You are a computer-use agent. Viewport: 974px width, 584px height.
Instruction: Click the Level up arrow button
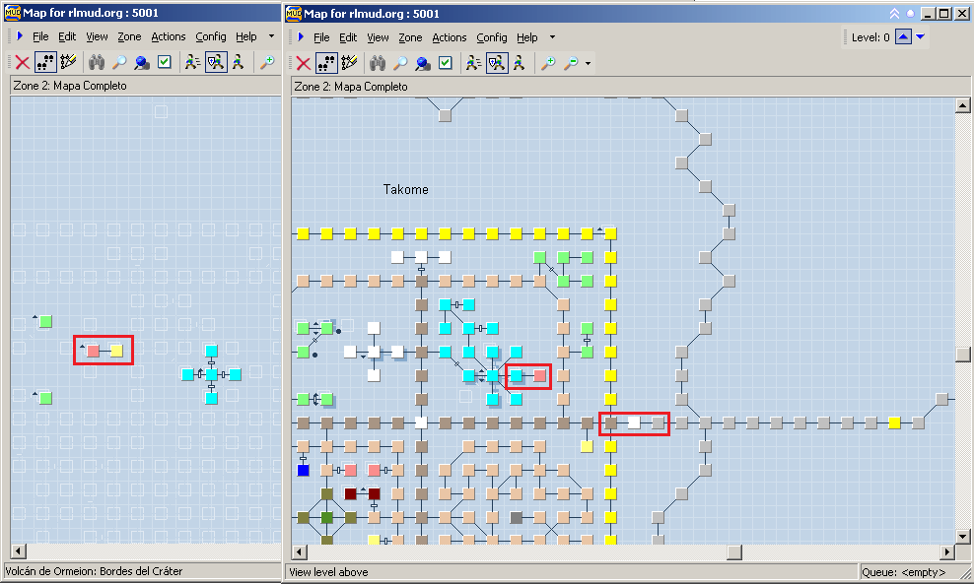tap(902, 37)
